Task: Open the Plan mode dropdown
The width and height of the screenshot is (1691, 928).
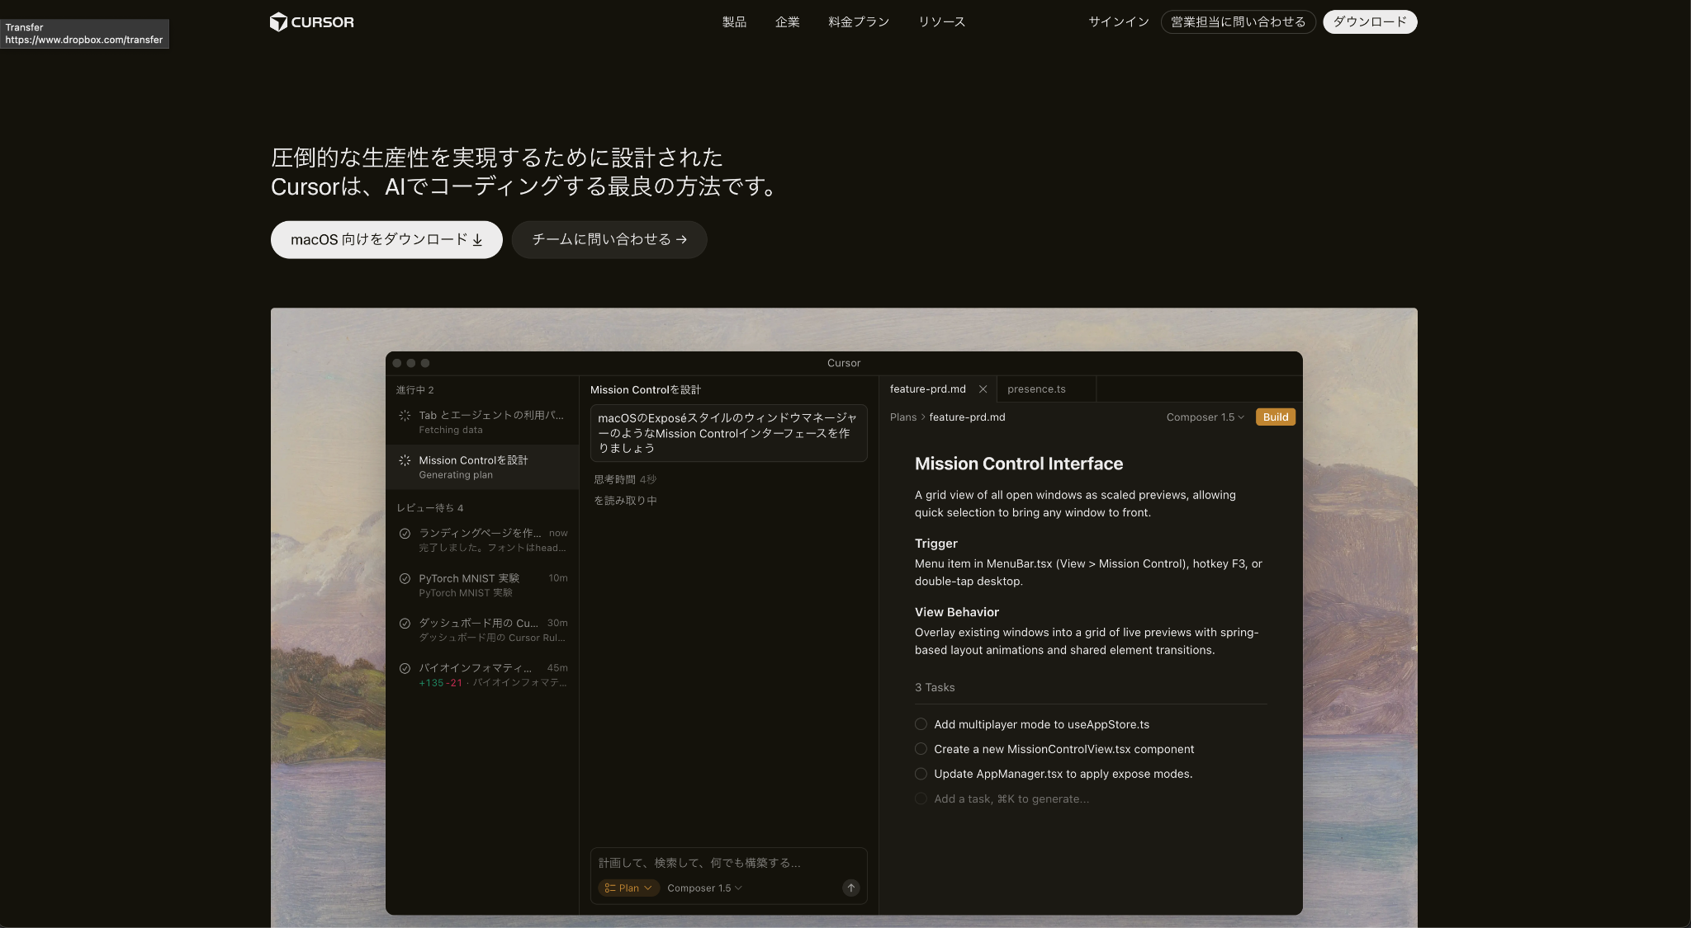Action: pos(628,888)
